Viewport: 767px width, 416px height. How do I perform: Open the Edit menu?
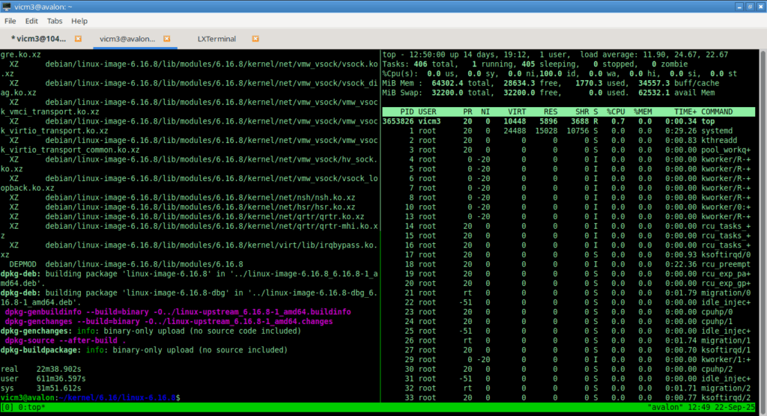pos(32,21)
